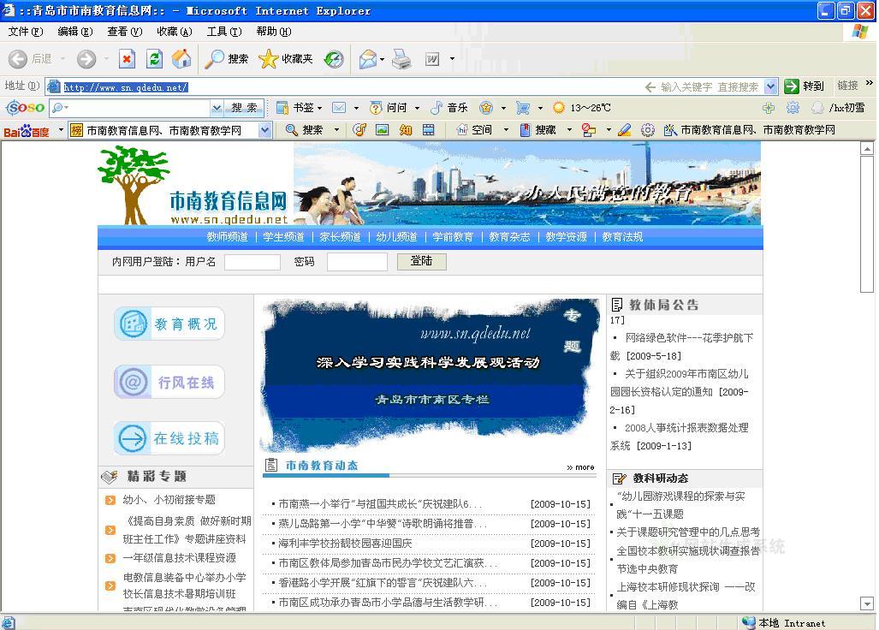
Task: Click the Mail envelope icon
Action: tap(368, 59)
